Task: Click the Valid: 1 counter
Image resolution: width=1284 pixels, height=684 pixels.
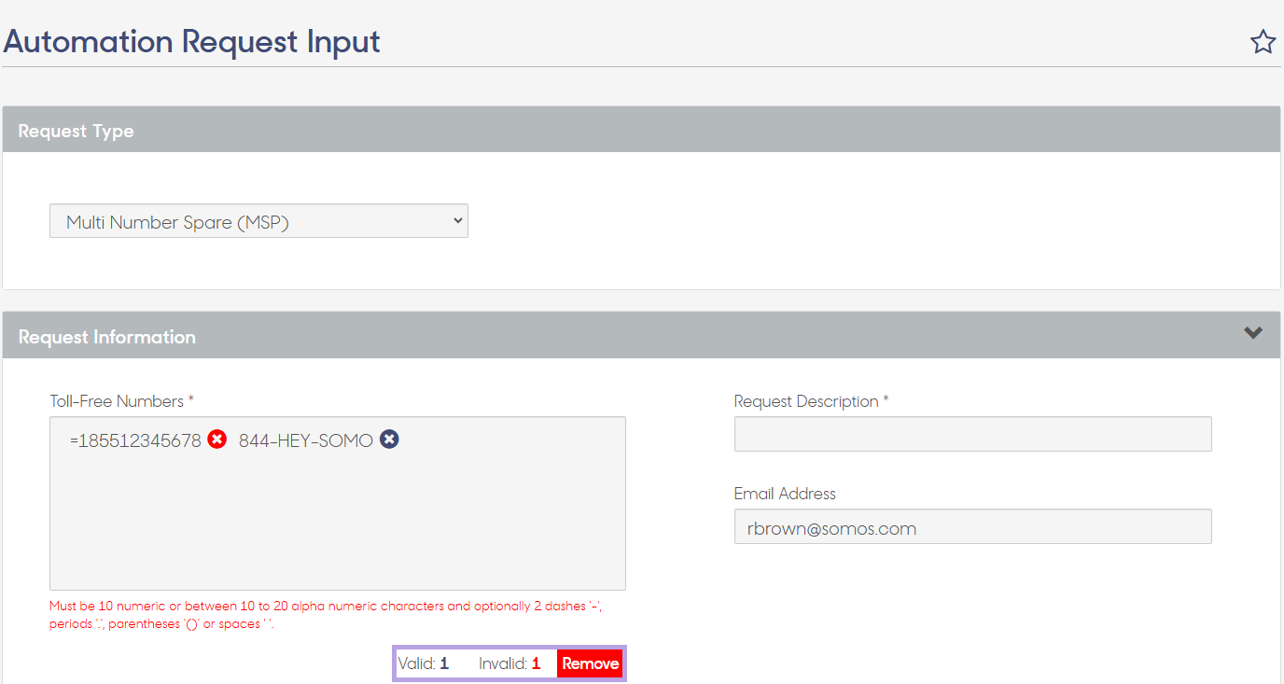Action: click(x=424, y=663)
